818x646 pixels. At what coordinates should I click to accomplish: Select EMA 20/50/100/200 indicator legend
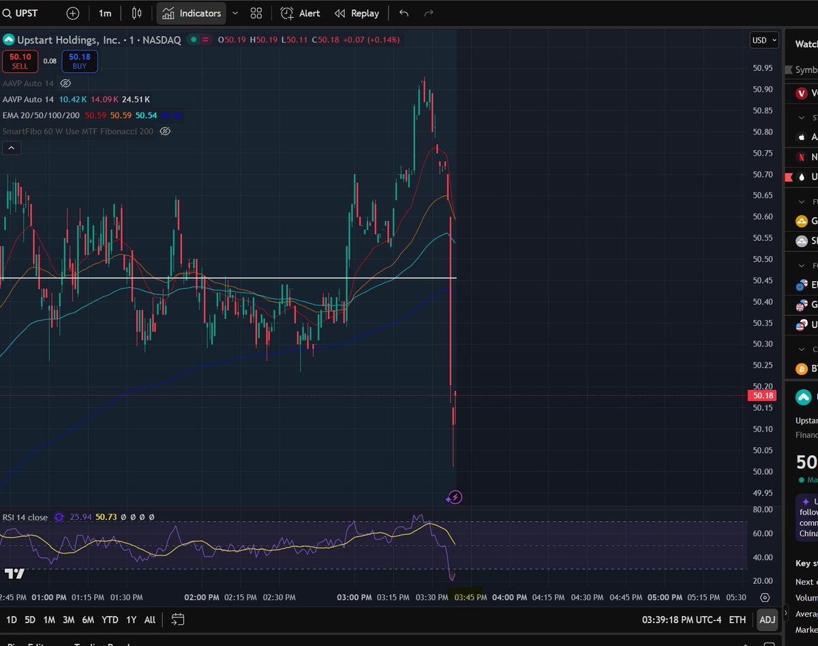point(41,115)
